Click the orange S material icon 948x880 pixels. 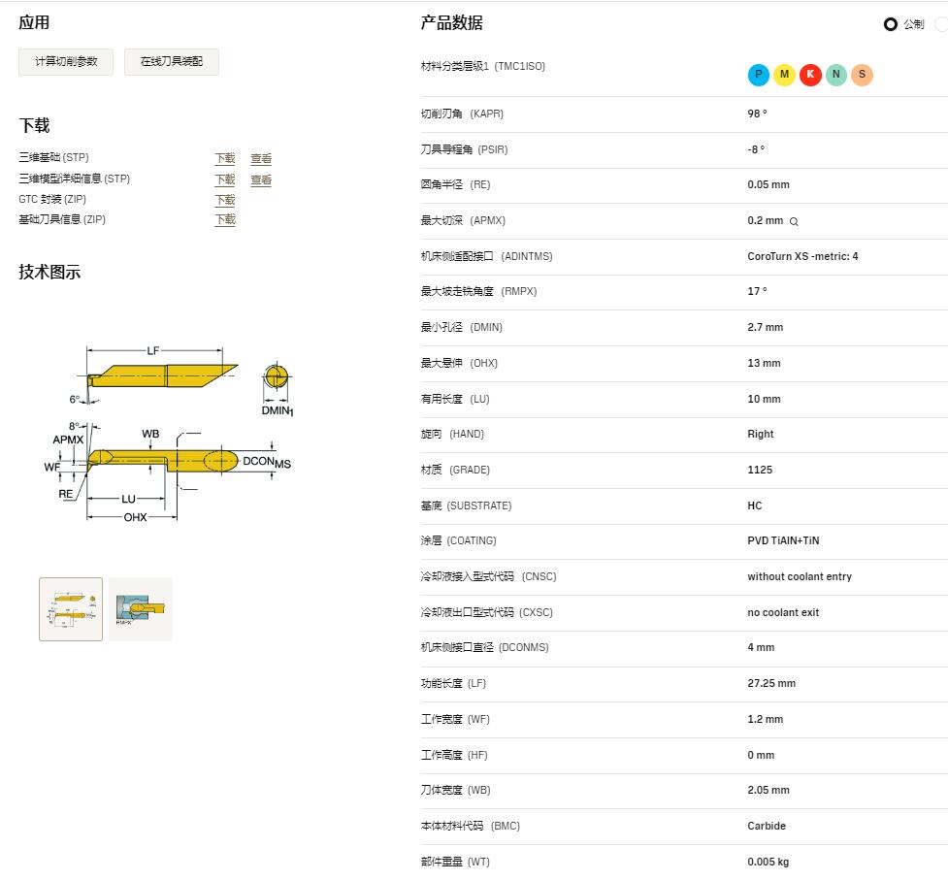[x=862, y=75]
